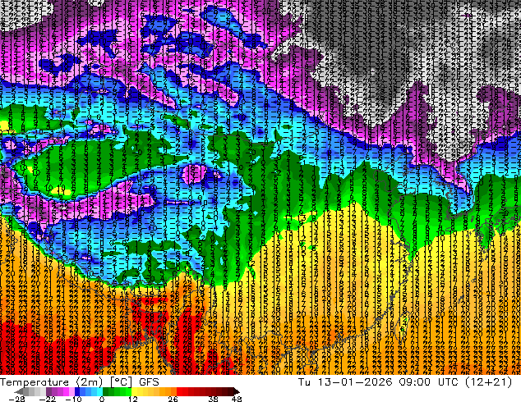This screenshot has height=402, width=521.
Task: Click the '0' legend value
Action: coord(102,399)
